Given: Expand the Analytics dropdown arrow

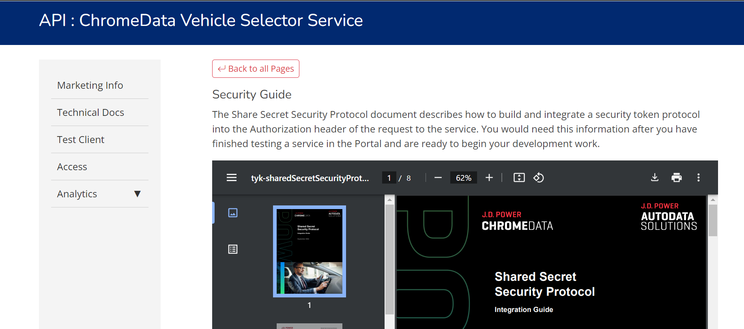Looking at the screenshot, I should (x=138, y=194).
